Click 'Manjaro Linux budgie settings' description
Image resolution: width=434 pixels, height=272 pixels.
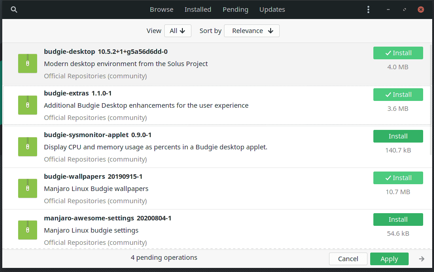(x=91, y=230)
